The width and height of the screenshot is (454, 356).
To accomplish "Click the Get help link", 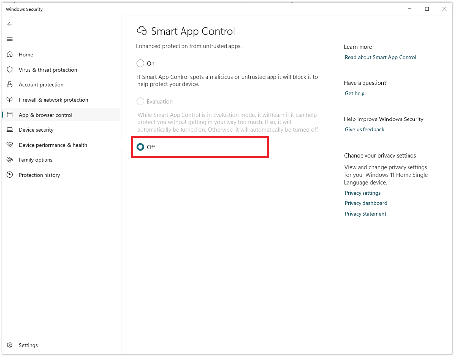I will [x=355, y=93].
